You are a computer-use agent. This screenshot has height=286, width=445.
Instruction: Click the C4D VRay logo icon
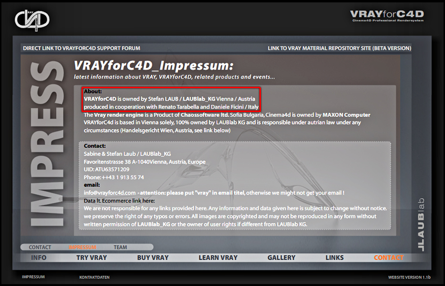point(32,20)
